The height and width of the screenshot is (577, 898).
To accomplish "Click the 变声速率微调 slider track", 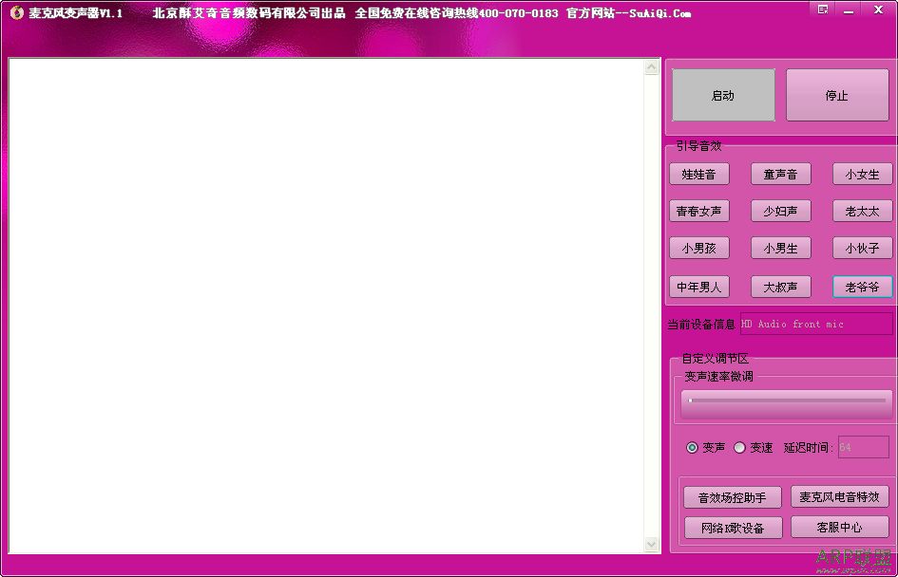I will 787,400.
